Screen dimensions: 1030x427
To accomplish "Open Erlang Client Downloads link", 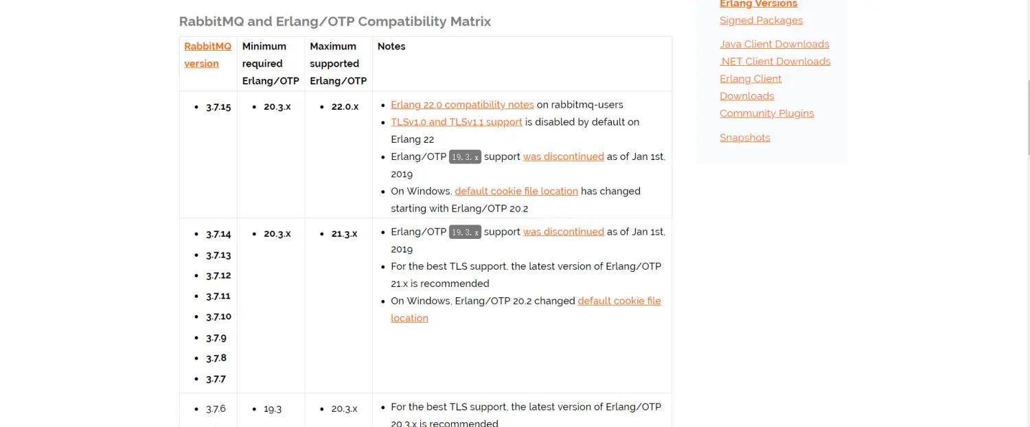I will [x=751, y=79].
